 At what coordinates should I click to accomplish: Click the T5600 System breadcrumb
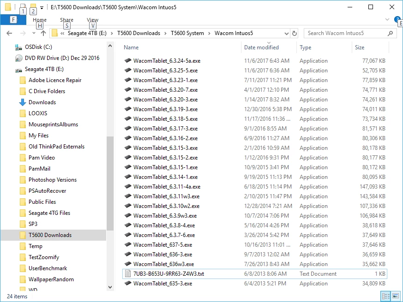coord(187,33)
